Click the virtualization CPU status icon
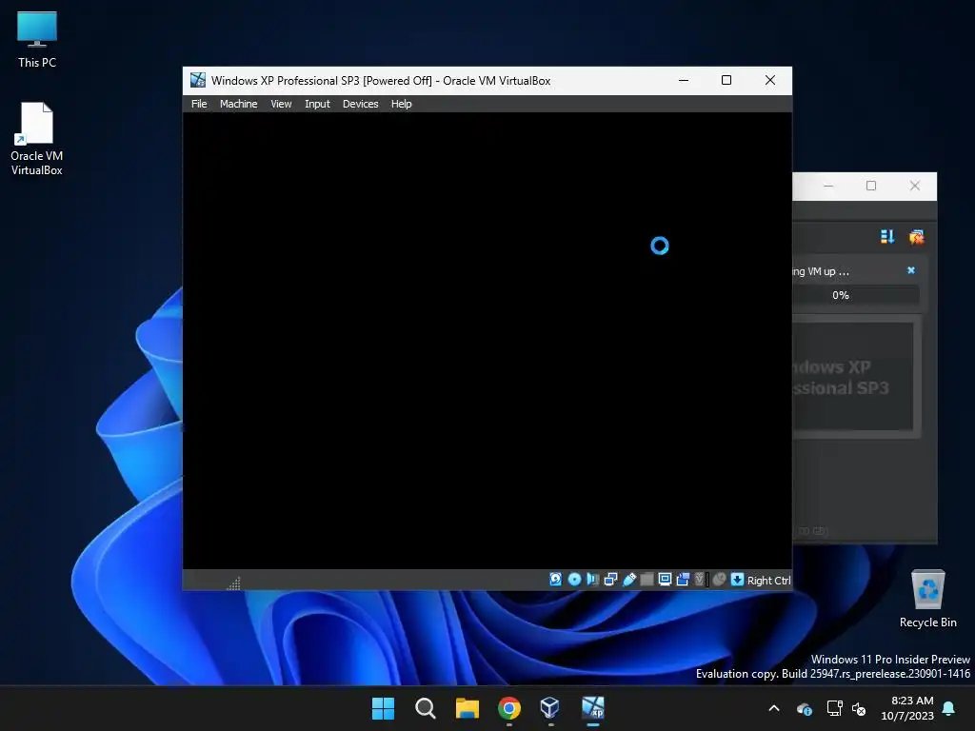 (x=701, y=580)
